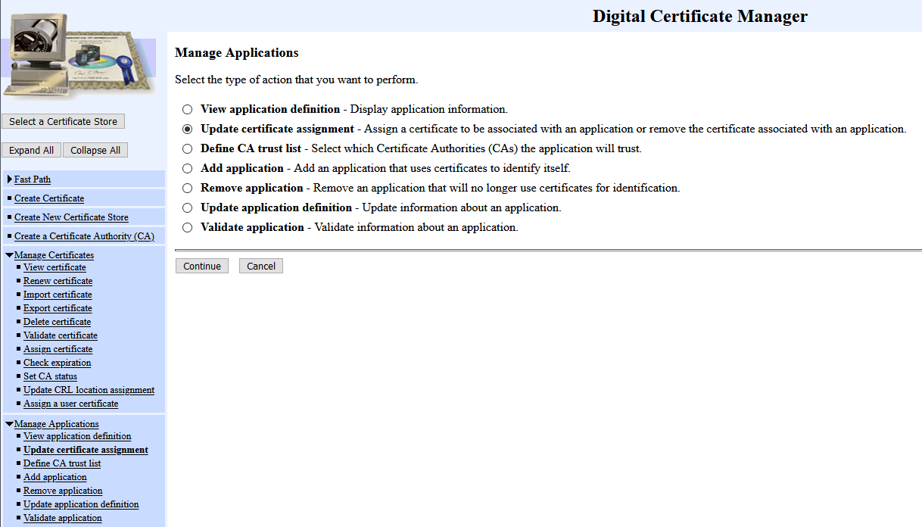922x527 pixels.
Task: Go to Renew certificate in sidebar
Action: [58, 281]
